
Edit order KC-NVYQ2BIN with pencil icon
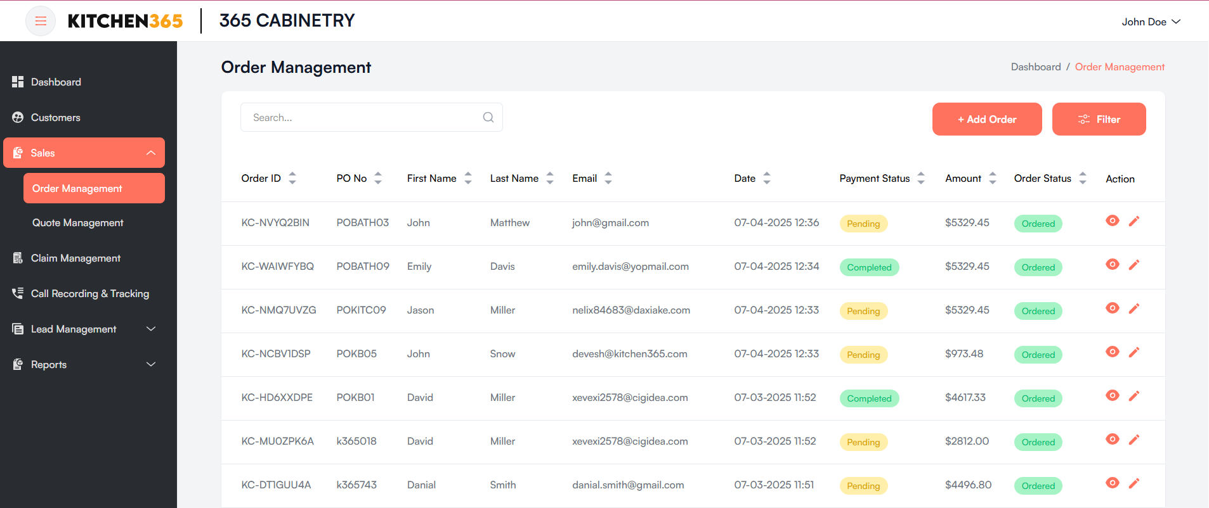click(x=1134, y=220)
